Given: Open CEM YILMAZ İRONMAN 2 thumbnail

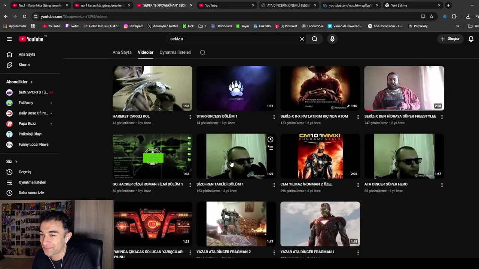Looking at the screenshot, I should coord(320,156).
